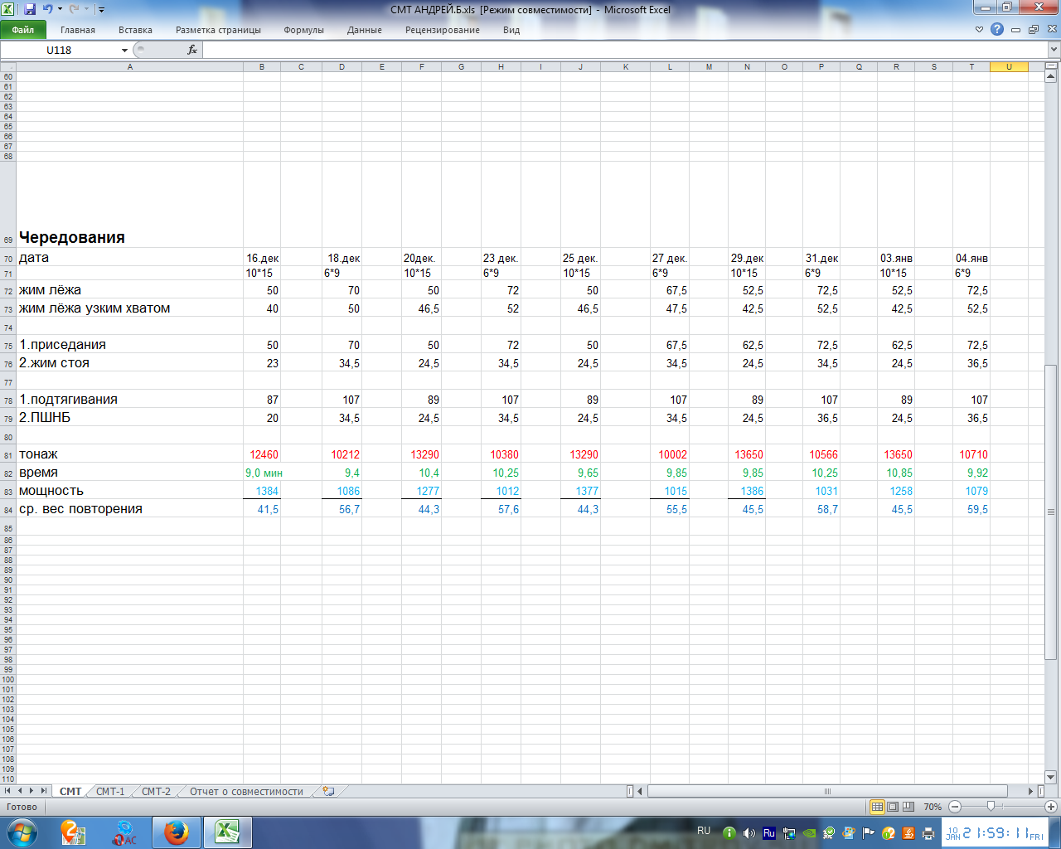Open the Undo history dropdown arrow
This screenshot has width=1061, height=849.
tap(60, 10)
